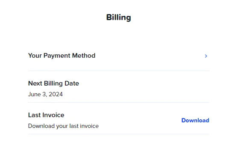The width and height of the screenshot is (250, 157).
Task: Click the year 2024 in the billing date
Action: coord(56,94)
